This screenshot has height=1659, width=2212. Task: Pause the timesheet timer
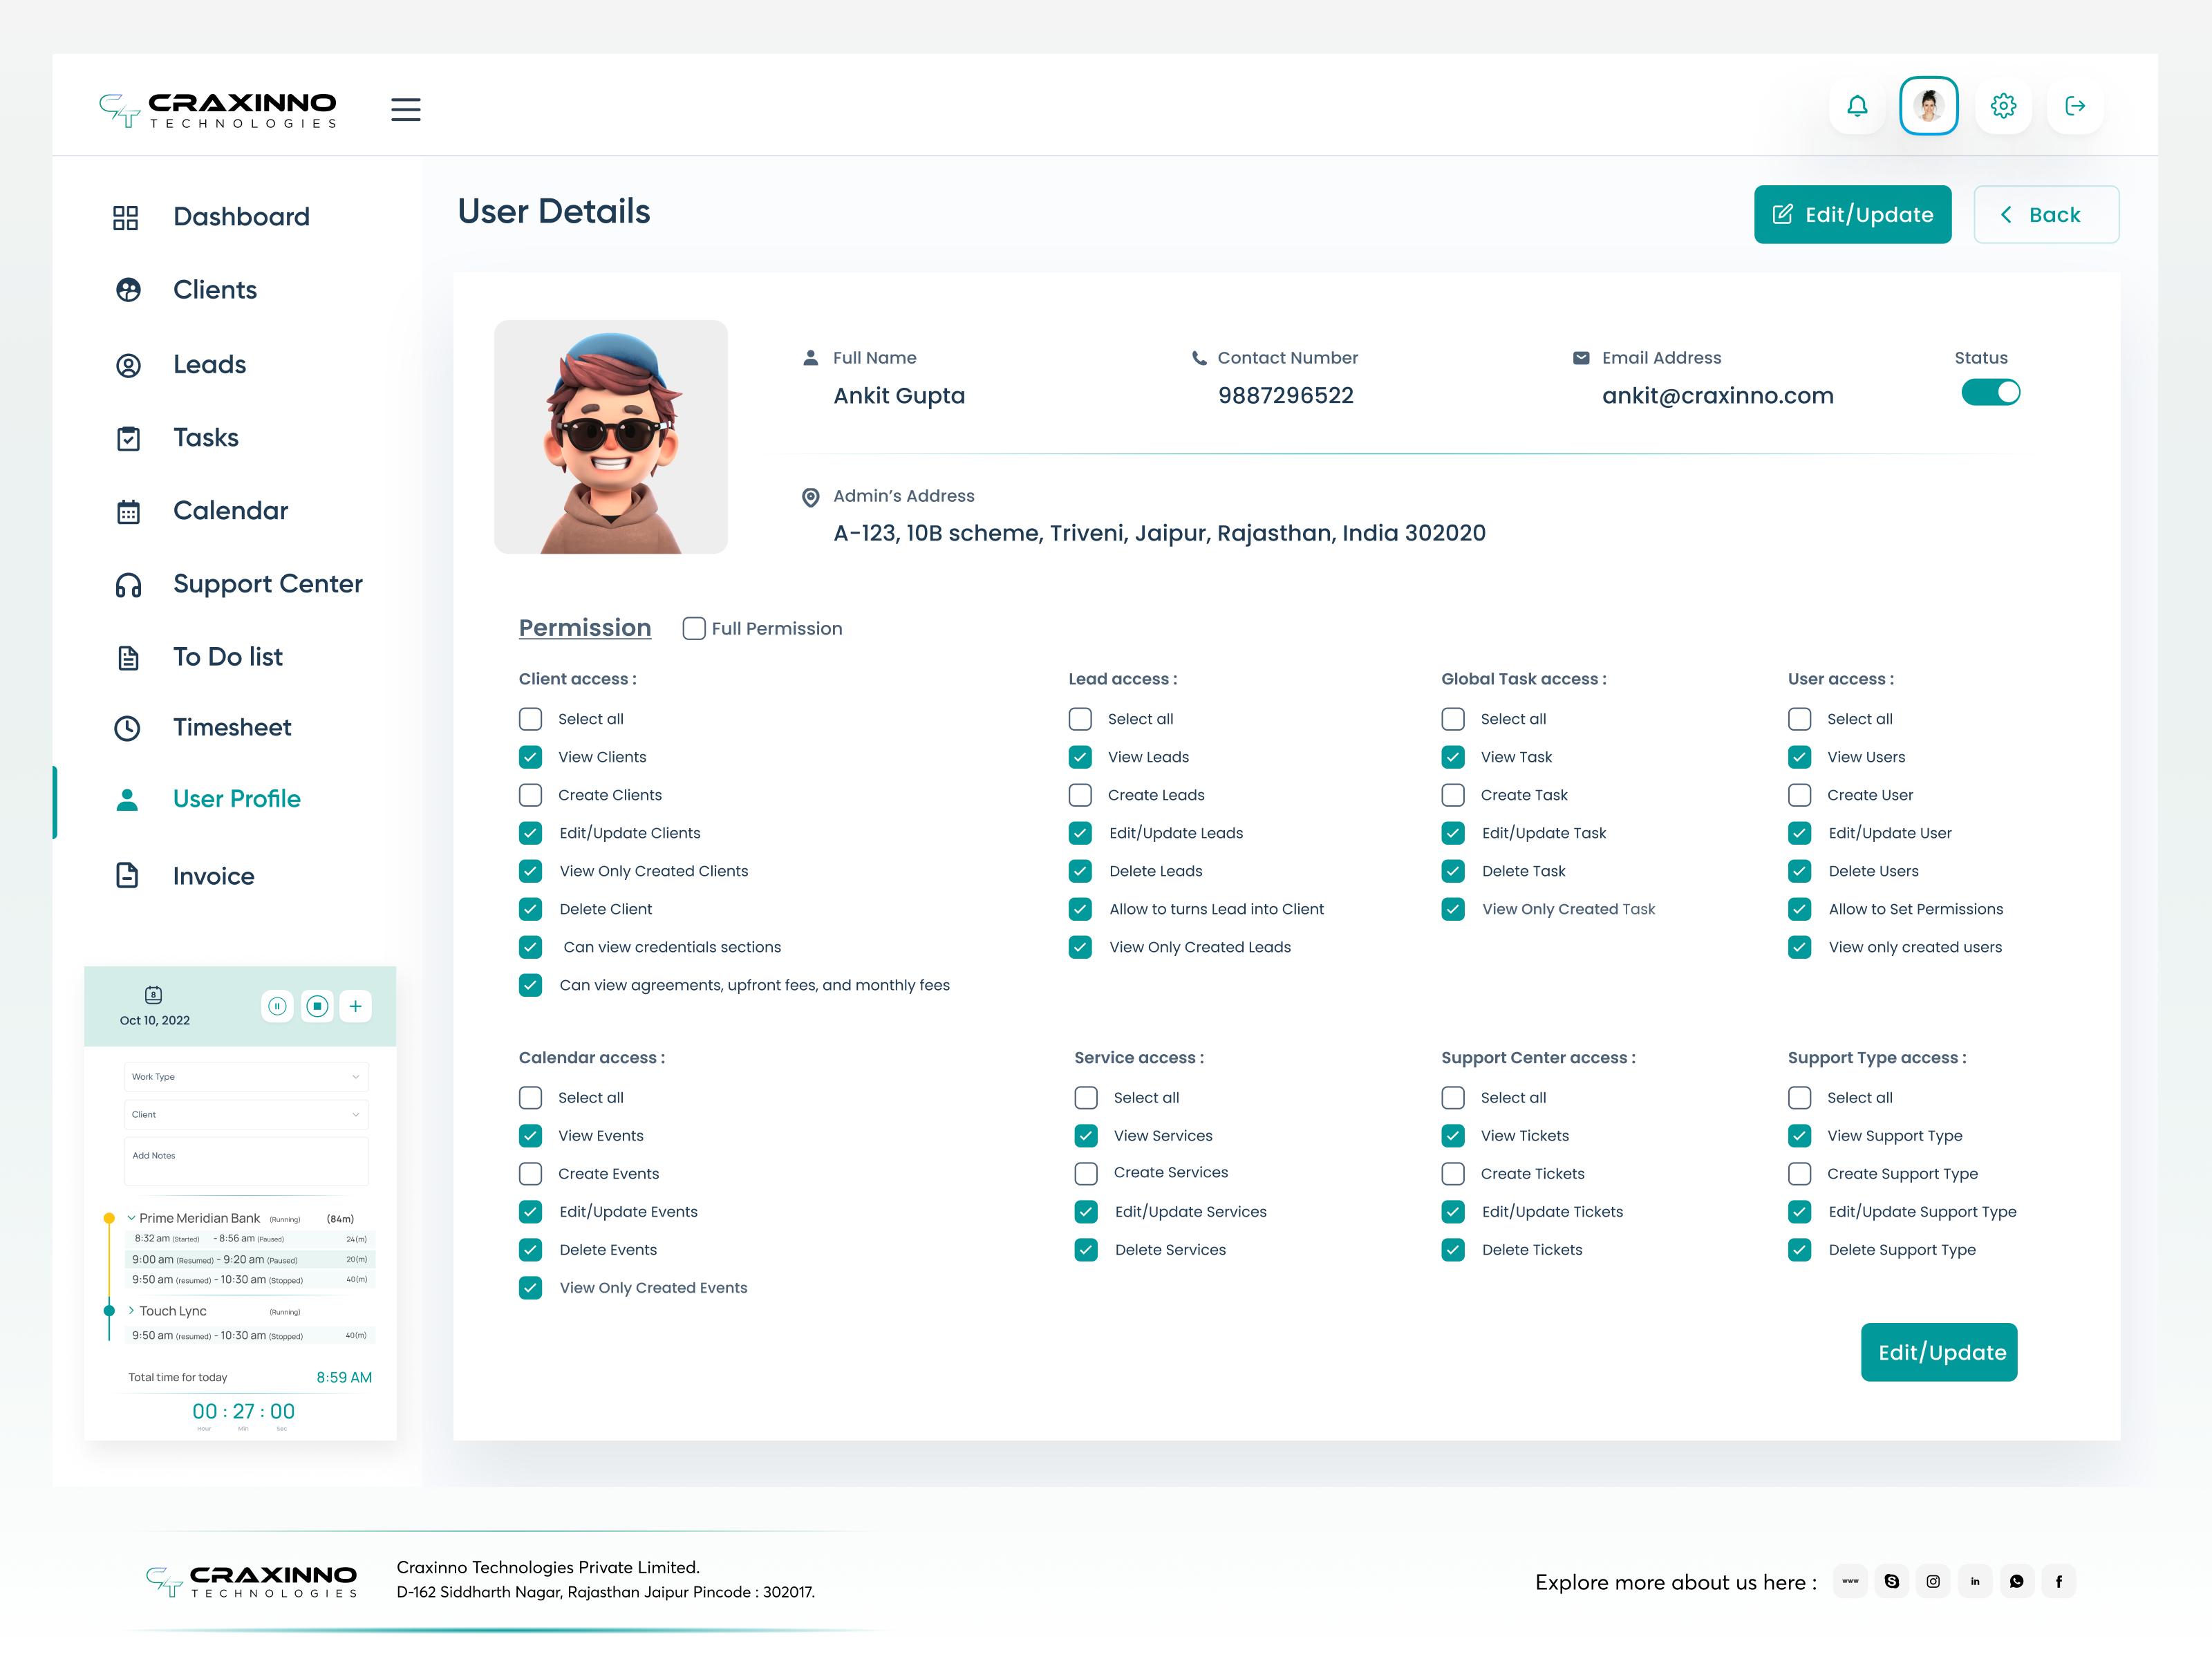point(277,1006)
